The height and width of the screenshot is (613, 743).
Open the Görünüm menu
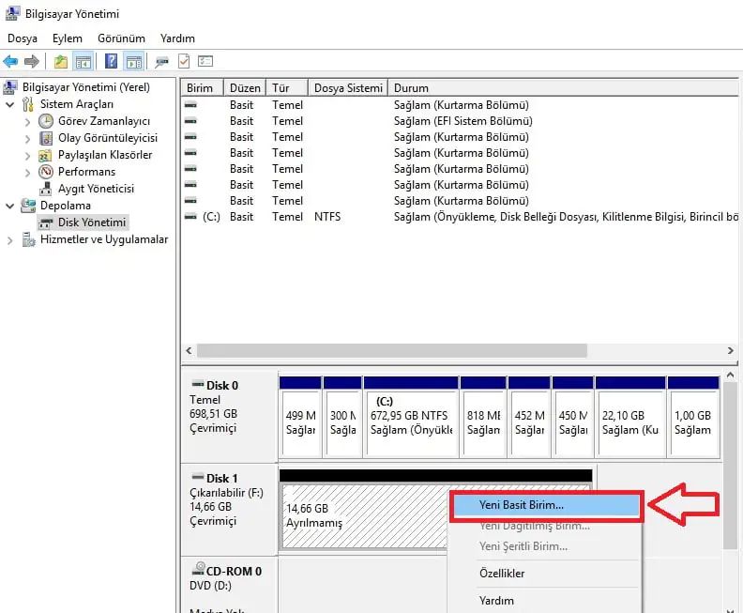pos(121,38)
